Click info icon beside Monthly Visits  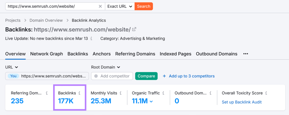pyautogui.click(x=121, y=93)
